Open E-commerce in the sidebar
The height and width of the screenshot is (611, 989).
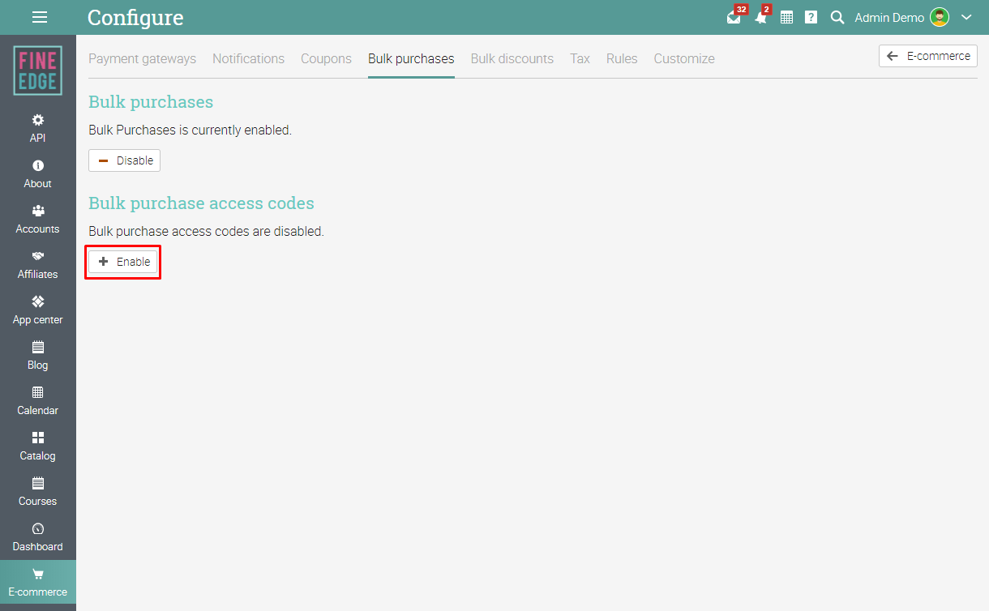tap(38, 583)
